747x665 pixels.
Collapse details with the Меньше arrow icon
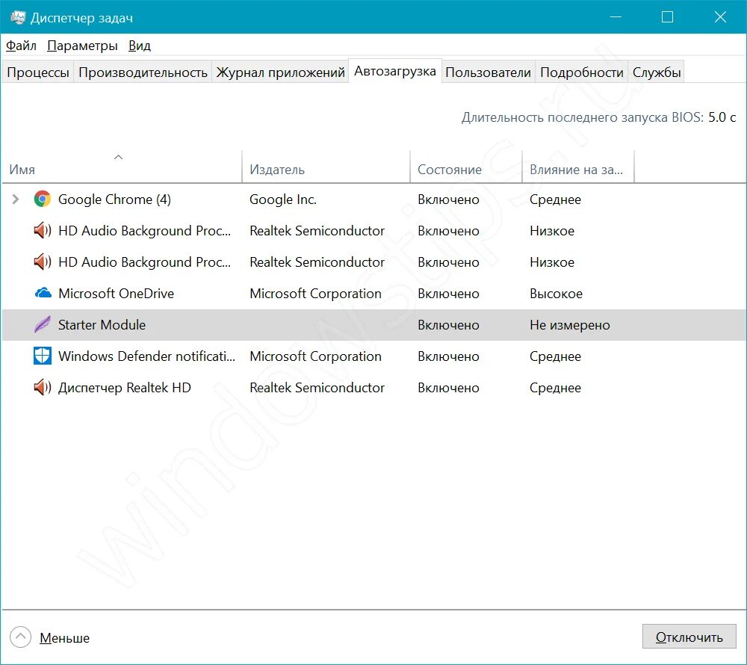20,637
